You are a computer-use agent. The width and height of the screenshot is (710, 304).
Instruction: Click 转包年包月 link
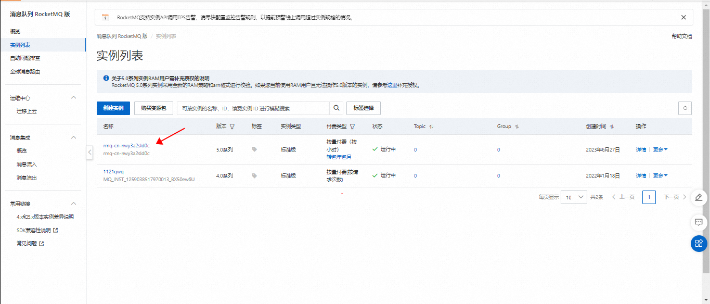pyautogui.click(x=339, y=157)
